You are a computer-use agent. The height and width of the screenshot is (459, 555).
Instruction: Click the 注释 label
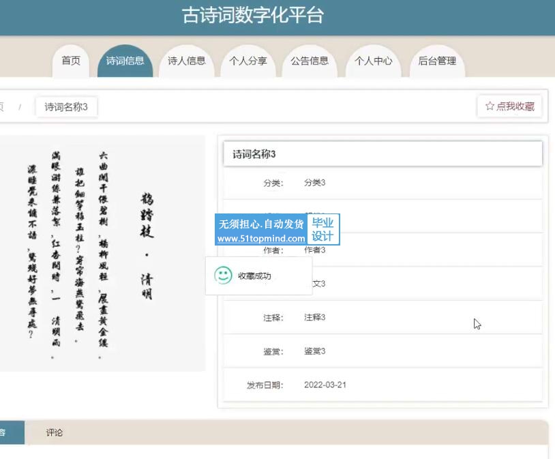pos(273,318)
